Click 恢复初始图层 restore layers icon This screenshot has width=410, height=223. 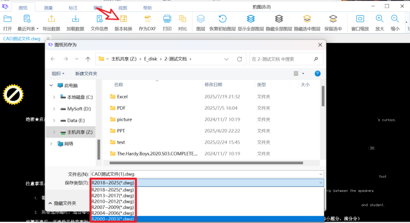[x=223, y=19]
